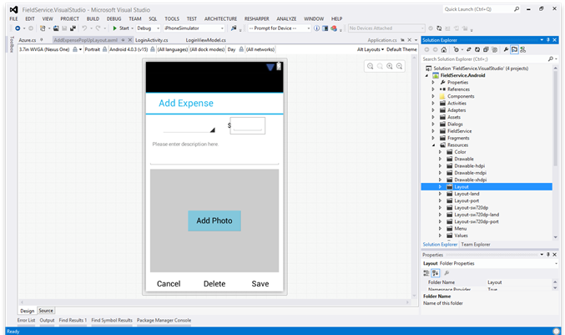Switch to the LoginActivity.cs tab
This screenshot has width=565, height=335.
coord(153,39)
